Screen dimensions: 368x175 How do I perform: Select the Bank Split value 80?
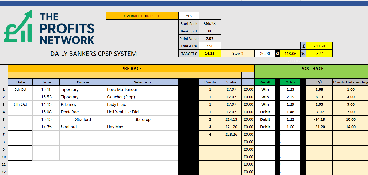click(x=210, y=31)
